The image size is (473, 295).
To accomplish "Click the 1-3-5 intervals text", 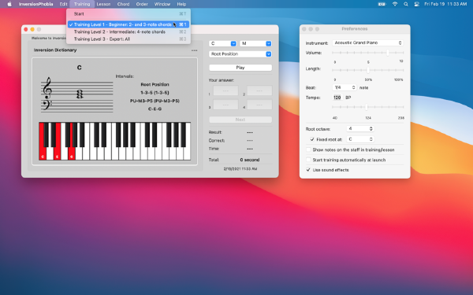I will coord(155,92).
